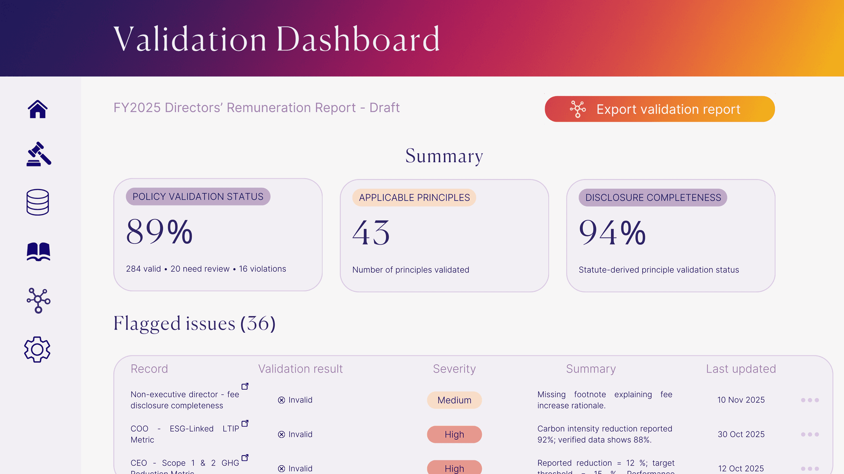Open the database icon in sidebar
Image resolution: width=844 pixels, height=474 pixels.
click(x=38, y=202)
